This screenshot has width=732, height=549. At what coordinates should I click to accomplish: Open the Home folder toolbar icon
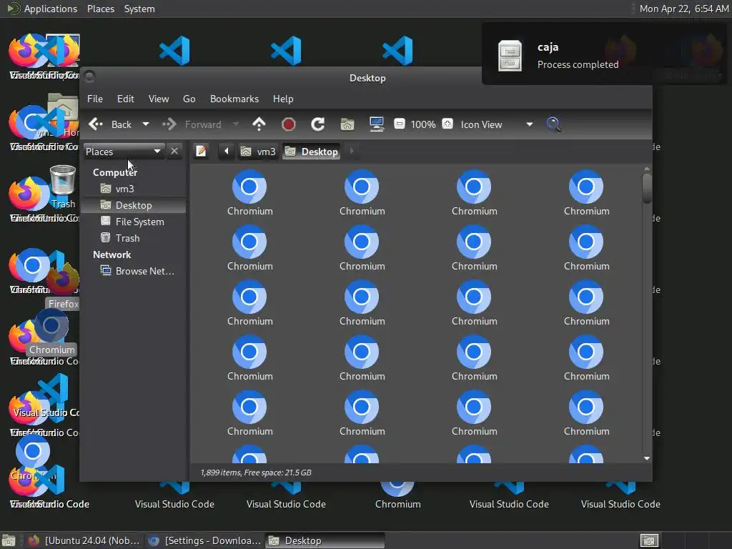pyautogui.click(x=347, y=124)
